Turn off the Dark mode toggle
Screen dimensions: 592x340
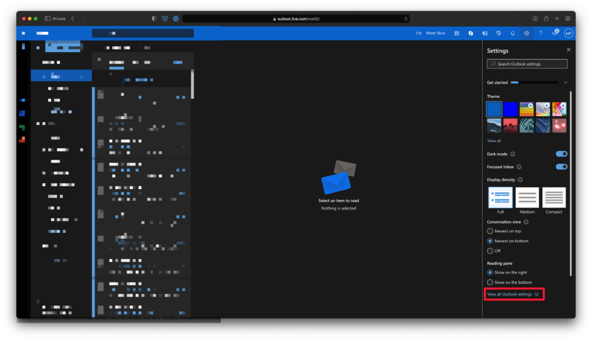(x=561, y=154)
